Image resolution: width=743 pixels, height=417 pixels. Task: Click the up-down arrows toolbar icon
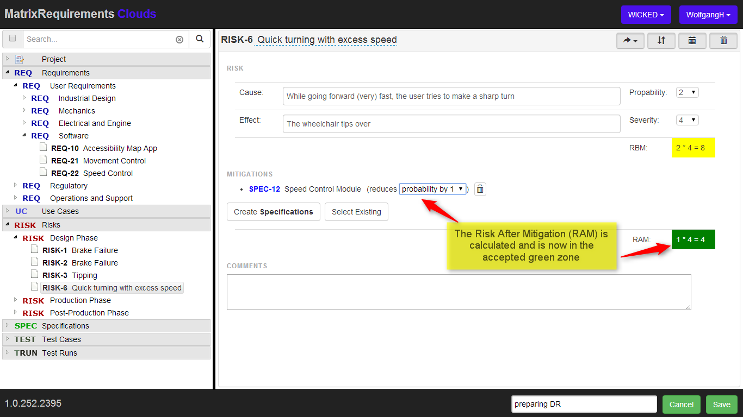tap(661, 41)
